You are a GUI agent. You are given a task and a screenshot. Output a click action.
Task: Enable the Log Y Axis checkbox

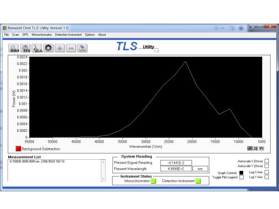266,177
